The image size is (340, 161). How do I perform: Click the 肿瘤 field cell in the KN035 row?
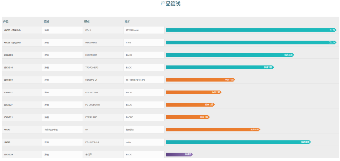(62, 30)
